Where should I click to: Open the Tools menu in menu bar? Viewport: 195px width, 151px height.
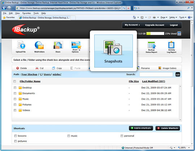36,13
